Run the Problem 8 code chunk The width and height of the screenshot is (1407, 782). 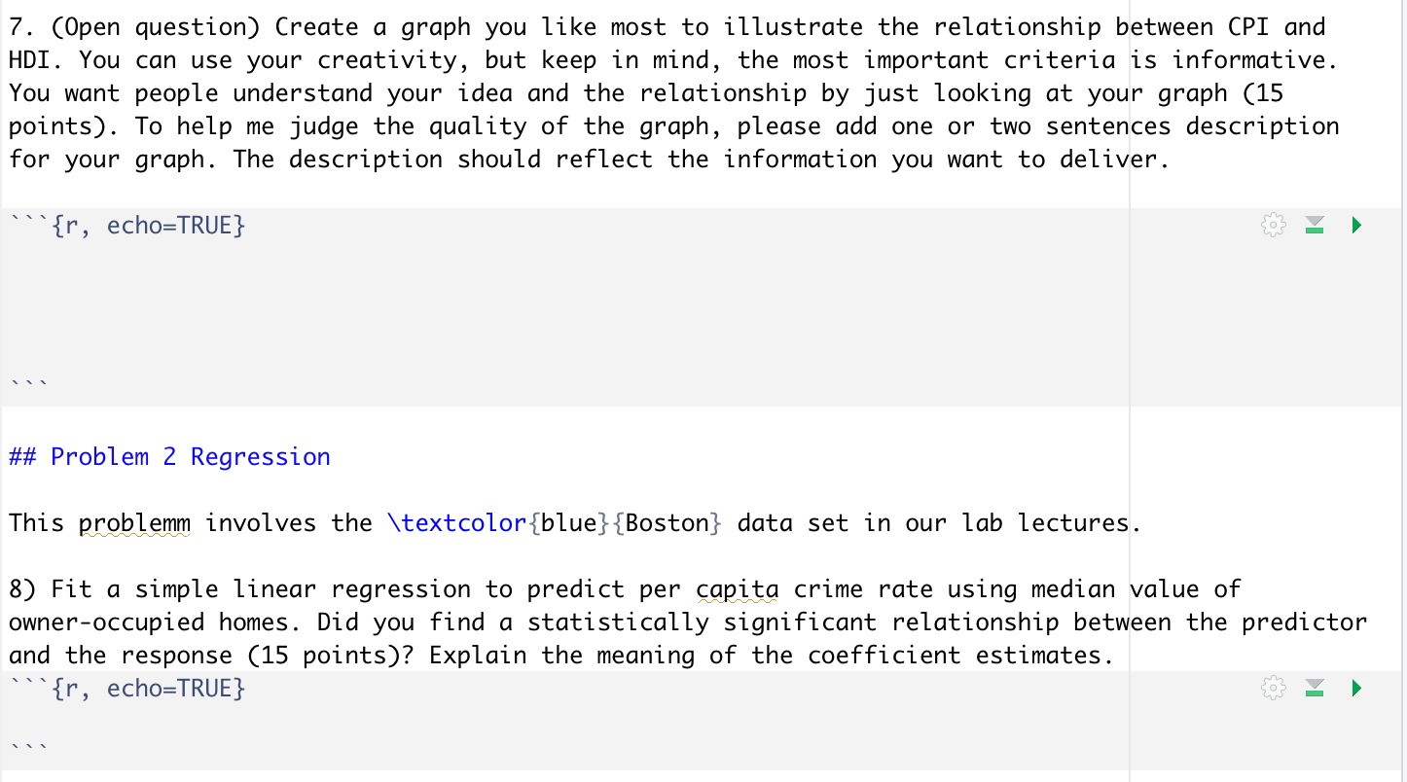click(x=1355, y=688)
